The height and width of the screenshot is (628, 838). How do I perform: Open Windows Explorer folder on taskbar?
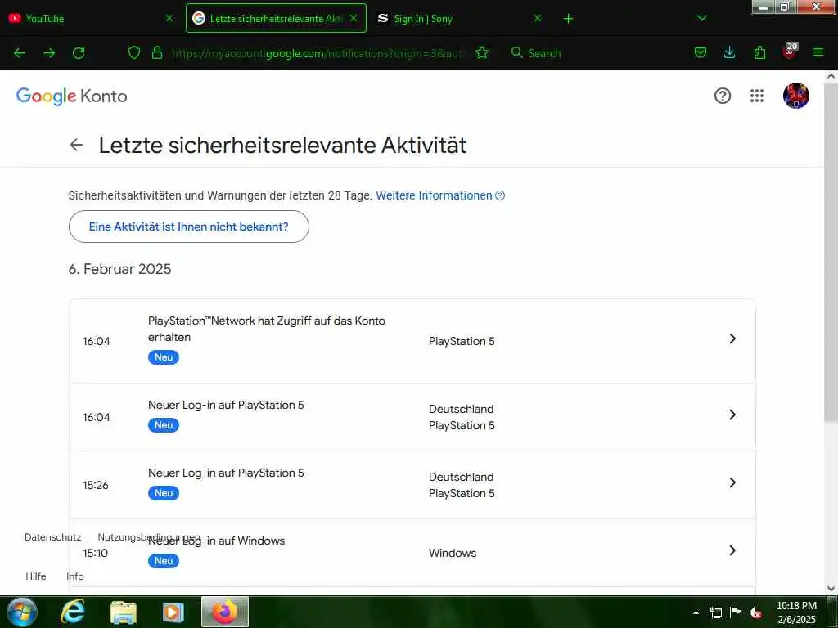[x=124, y=612]
